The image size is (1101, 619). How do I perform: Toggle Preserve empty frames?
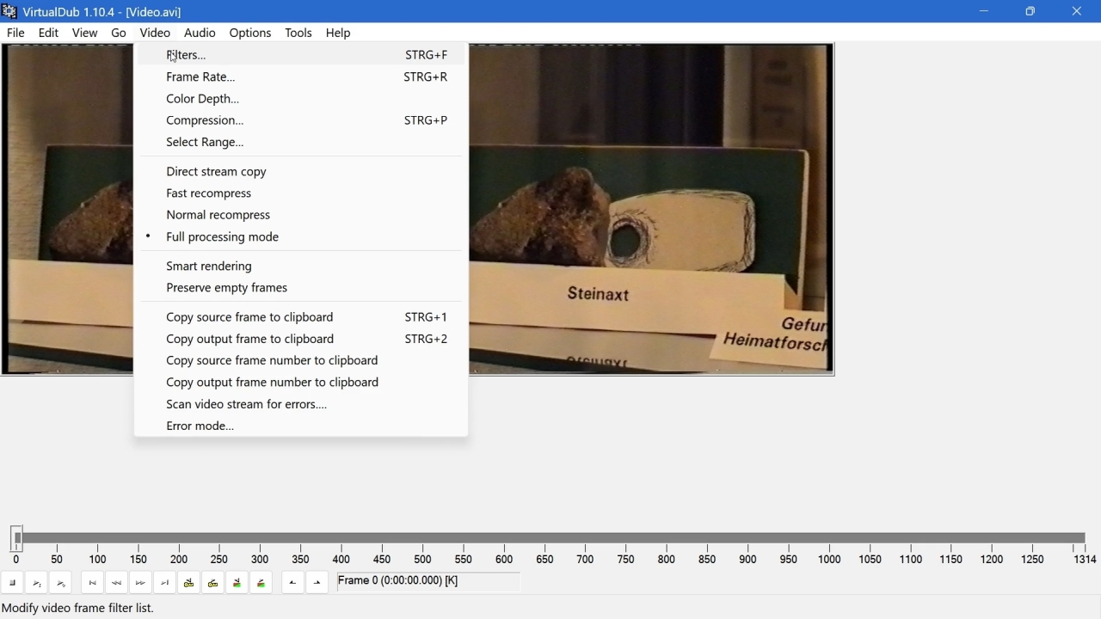coord(301,288)
